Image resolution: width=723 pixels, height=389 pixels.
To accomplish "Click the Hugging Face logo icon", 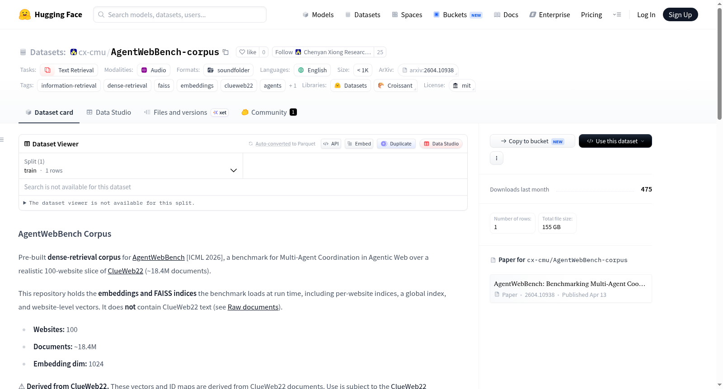I will pos(25,14).
